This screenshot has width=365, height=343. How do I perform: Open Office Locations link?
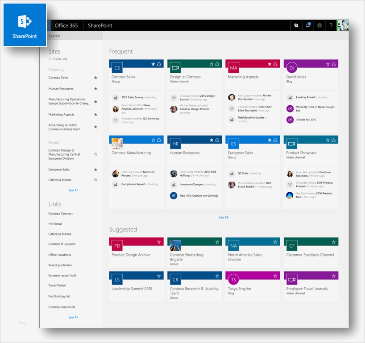tap(60, 255)
